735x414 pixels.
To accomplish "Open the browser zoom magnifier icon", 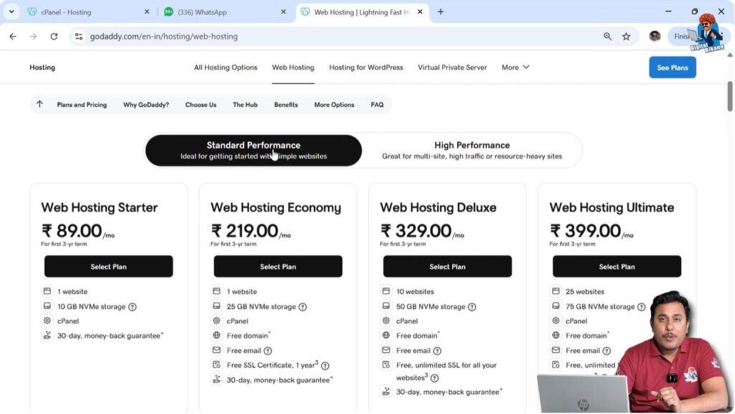I will coord(607,36).
